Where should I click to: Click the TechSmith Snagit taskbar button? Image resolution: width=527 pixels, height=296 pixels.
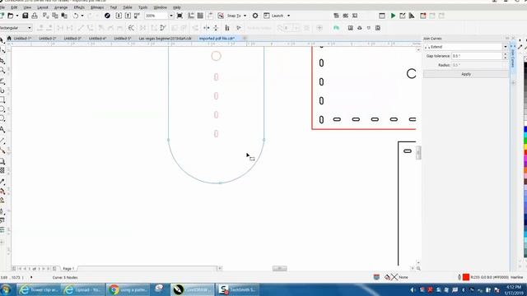[237, 289]
